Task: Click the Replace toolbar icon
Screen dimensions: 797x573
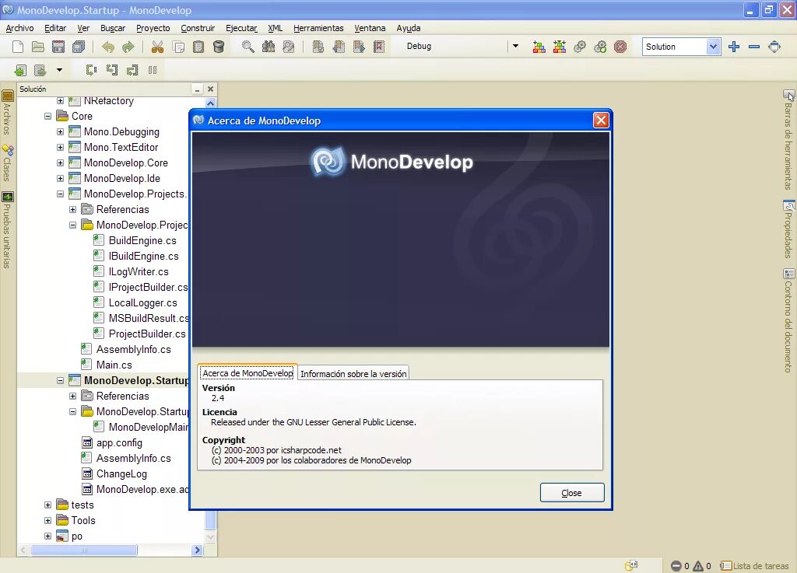Action: (x=288, y=47)
